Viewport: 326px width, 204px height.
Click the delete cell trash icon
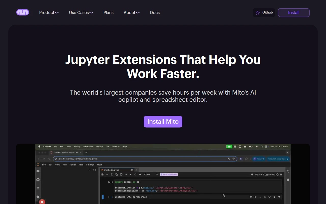274,197
